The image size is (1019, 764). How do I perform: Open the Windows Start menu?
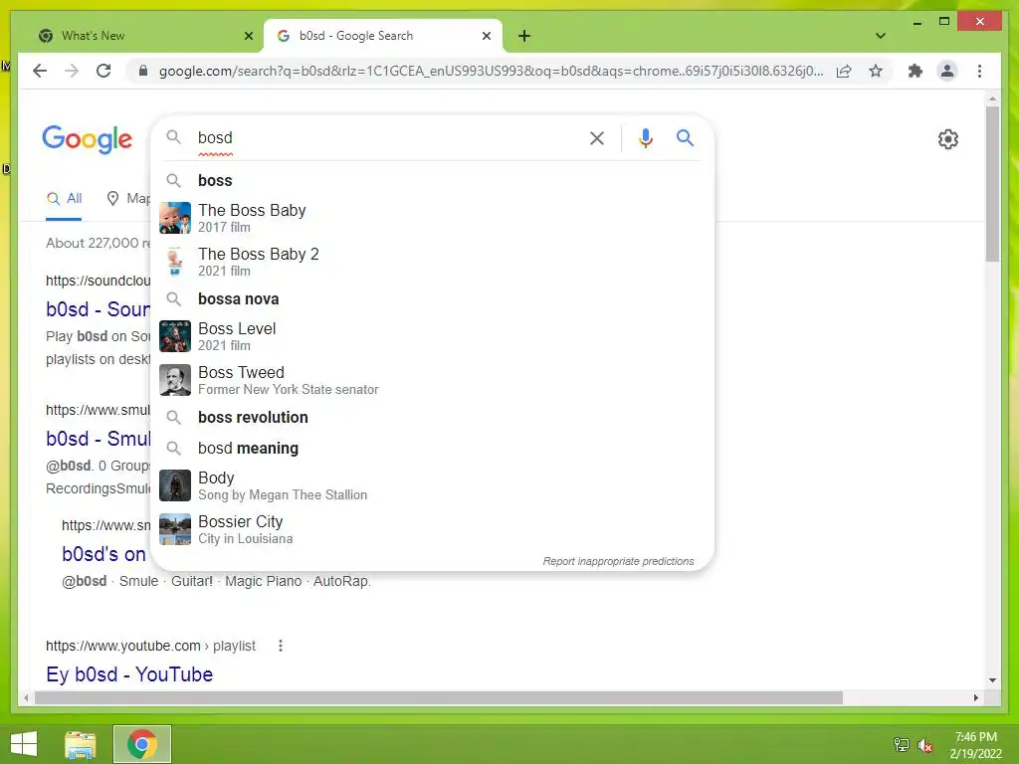[24, 744]
